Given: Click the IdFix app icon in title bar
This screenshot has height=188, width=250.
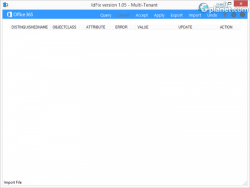Looking at the screenshot, I should point(5,5).
